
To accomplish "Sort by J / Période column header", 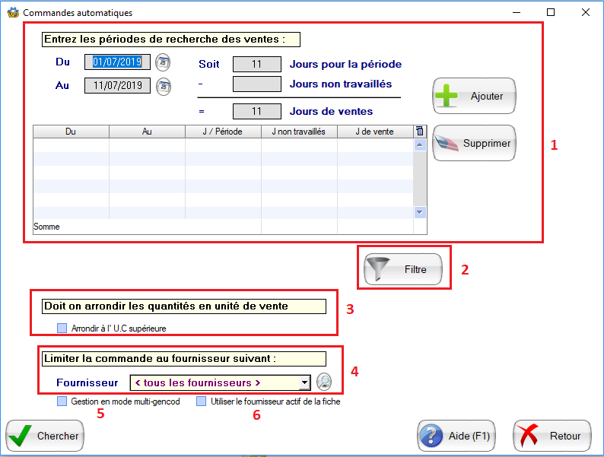I will [x=223, y=132].
